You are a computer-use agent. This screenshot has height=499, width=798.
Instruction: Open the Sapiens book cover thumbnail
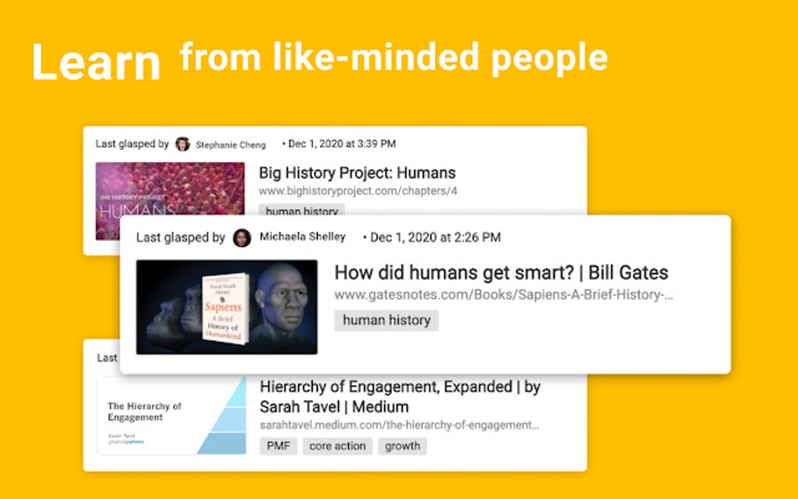[227, 307]
